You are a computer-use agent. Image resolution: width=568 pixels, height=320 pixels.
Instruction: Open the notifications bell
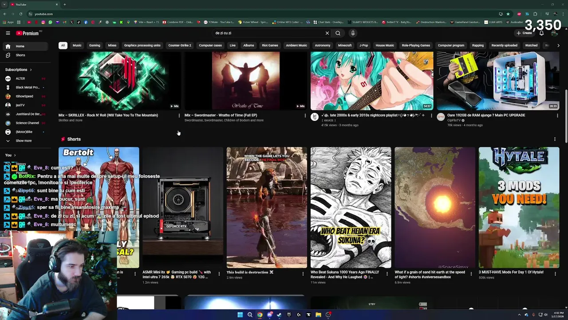541,33
